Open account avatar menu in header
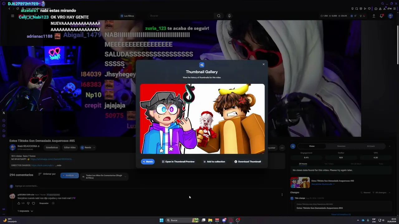The image size is (399, 224). 390,16
